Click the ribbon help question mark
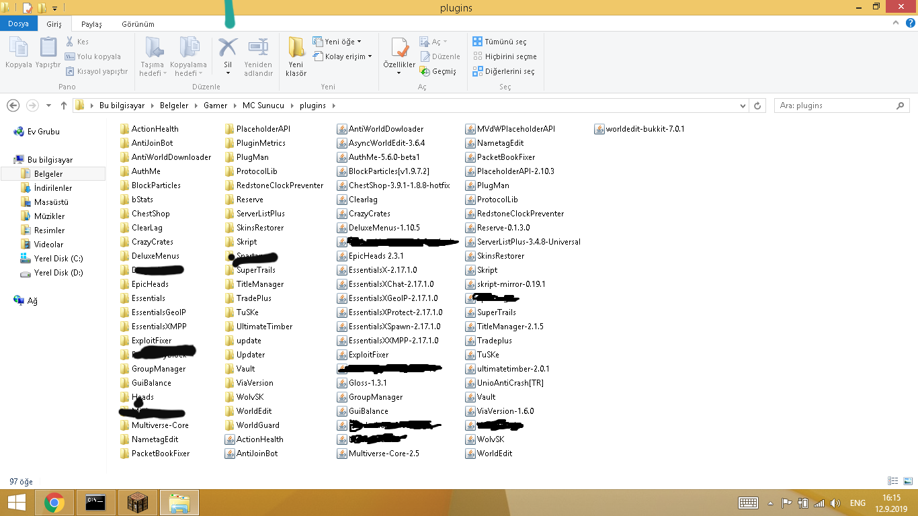Image resolution: width=918 pixels, height=516 pixels. pos(910,23)
